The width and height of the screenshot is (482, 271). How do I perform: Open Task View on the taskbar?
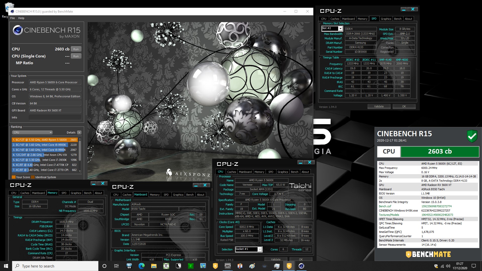[x=116, y=266]
